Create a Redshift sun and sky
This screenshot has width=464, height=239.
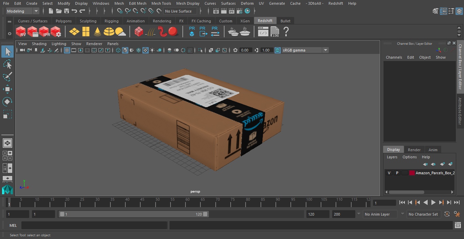(x=121, y=32)
